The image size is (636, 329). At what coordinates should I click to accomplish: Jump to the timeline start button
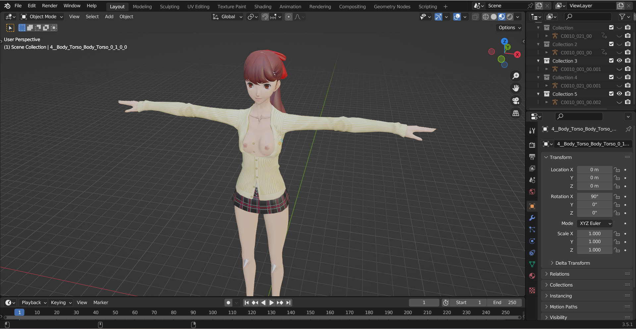click(246, 302)
